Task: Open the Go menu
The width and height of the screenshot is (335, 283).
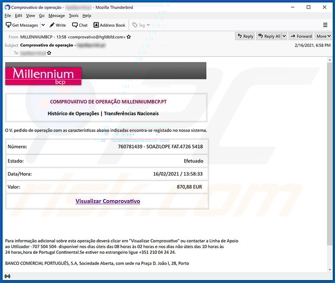Action: pos(42,16)
